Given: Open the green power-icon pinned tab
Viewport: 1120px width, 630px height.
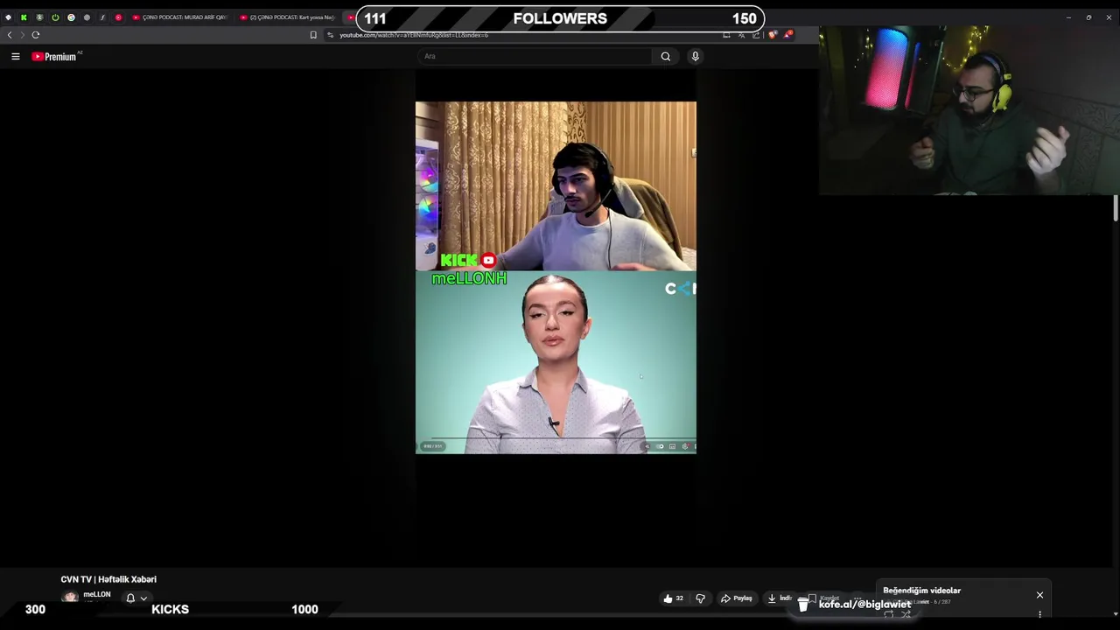Looking at the screenshot, I should 55,17.
